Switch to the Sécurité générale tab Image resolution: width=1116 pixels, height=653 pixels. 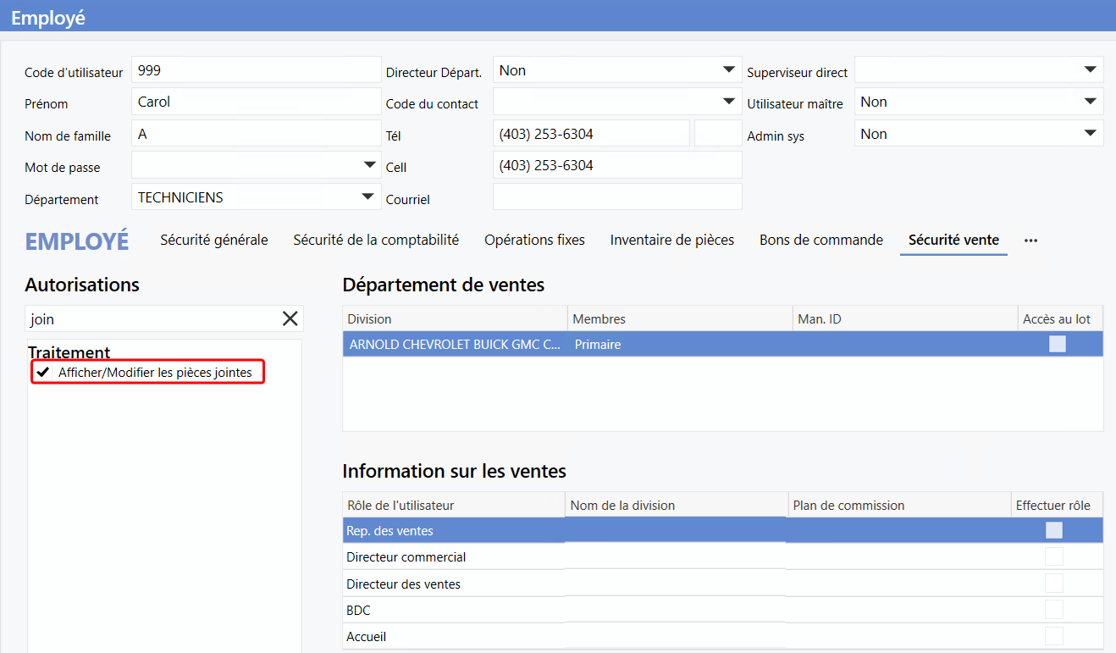point(214,241)
